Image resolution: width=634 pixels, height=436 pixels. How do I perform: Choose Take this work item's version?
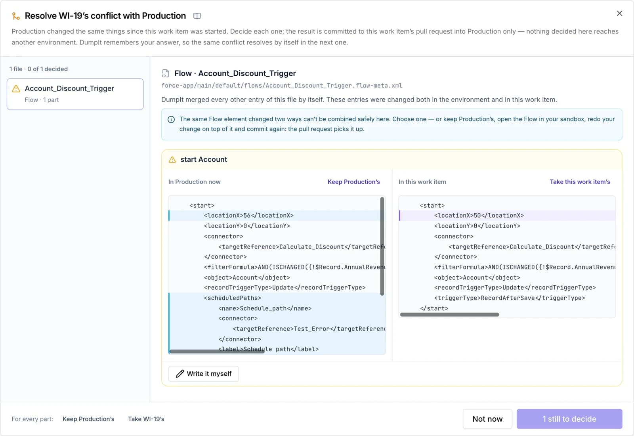[x=580, y=182]
